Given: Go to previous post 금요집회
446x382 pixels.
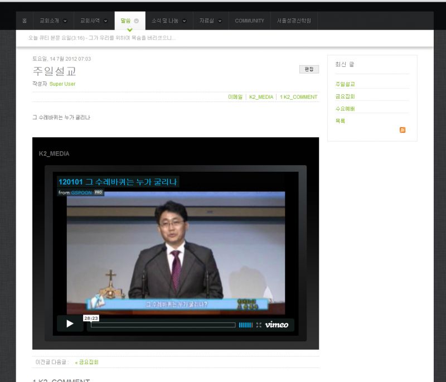Looking at the screenshot, I should pos(87,362).
